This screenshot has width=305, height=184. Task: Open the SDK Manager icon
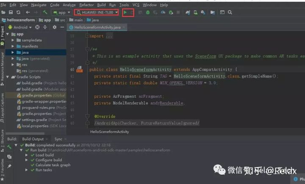click(x=203, y=12)
